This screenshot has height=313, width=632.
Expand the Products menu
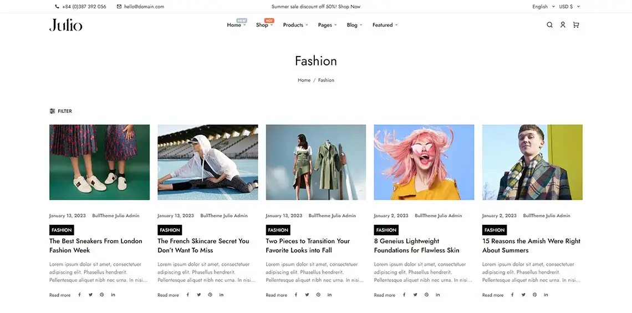(x=295, y=25)
